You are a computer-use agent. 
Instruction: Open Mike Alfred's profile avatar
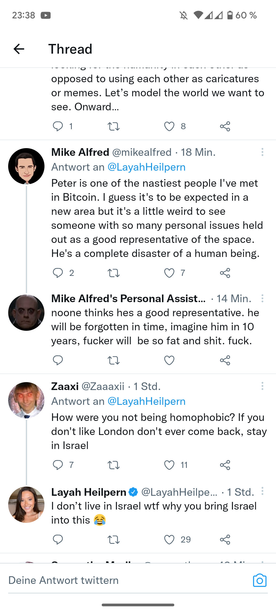point(26,166)
